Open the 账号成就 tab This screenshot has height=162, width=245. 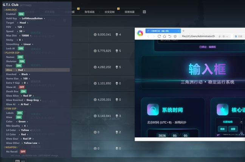coord(90,12)
